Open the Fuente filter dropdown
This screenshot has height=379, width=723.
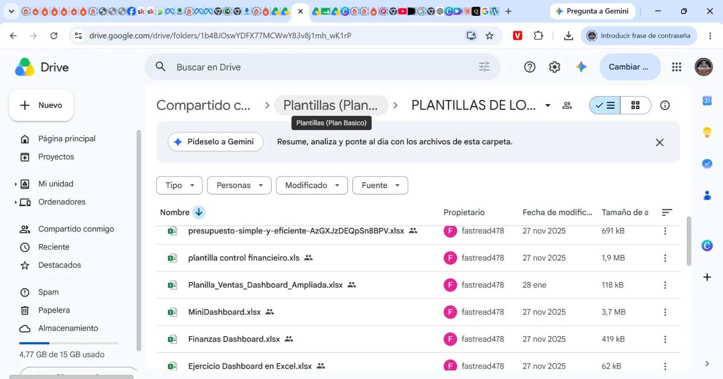click(380, 185)
